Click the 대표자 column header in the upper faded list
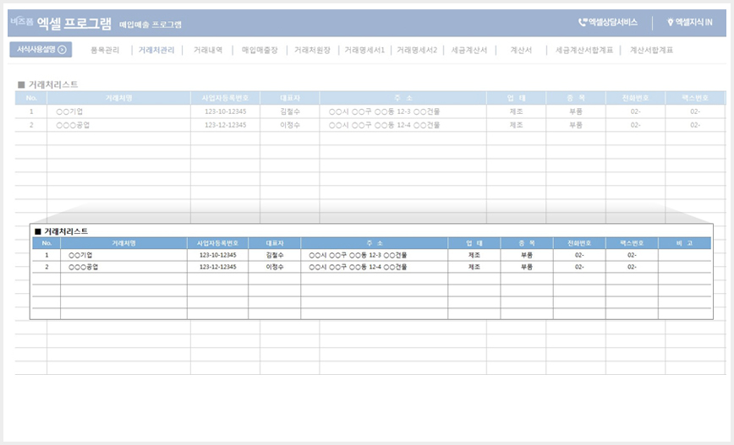The image size is (734, 445). tap(290, 98)
